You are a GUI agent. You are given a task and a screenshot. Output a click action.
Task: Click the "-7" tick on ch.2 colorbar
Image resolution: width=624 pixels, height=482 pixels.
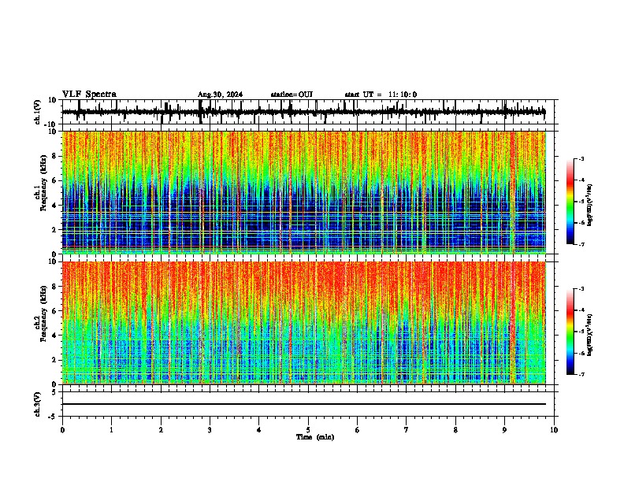581,374
